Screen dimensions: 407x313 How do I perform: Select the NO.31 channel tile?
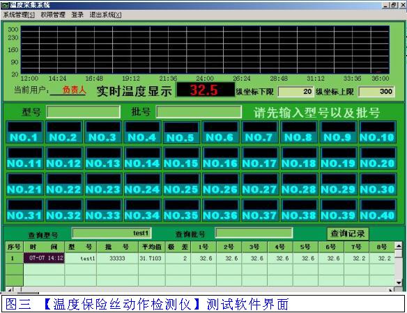click(24, 210)
